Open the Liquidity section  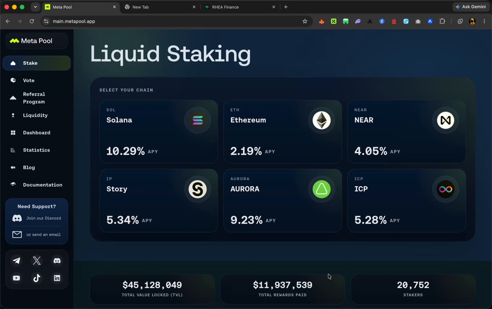[37, 115]
